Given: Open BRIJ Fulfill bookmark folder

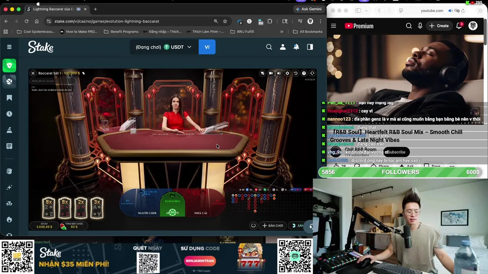Looking at the screenshot, I should point(242,32).
